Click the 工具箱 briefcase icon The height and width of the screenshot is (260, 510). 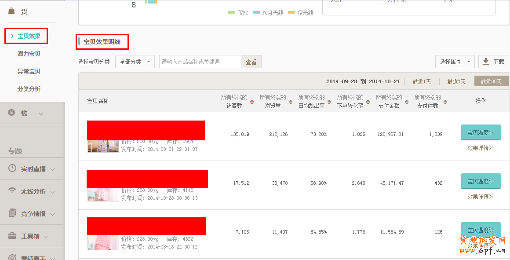pyautogui.click(x=12, y=236)
